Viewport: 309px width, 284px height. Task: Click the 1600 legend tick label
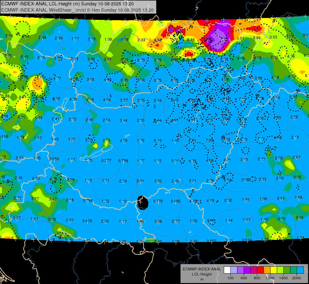point(283,278)
